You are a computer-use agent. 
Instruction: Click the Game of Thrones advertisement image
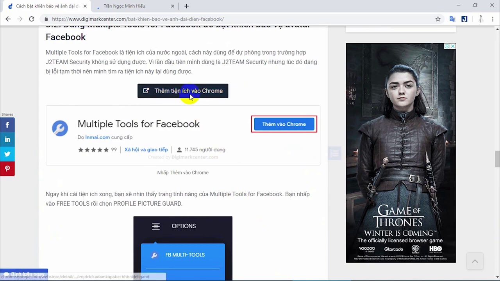click(401, 153)
